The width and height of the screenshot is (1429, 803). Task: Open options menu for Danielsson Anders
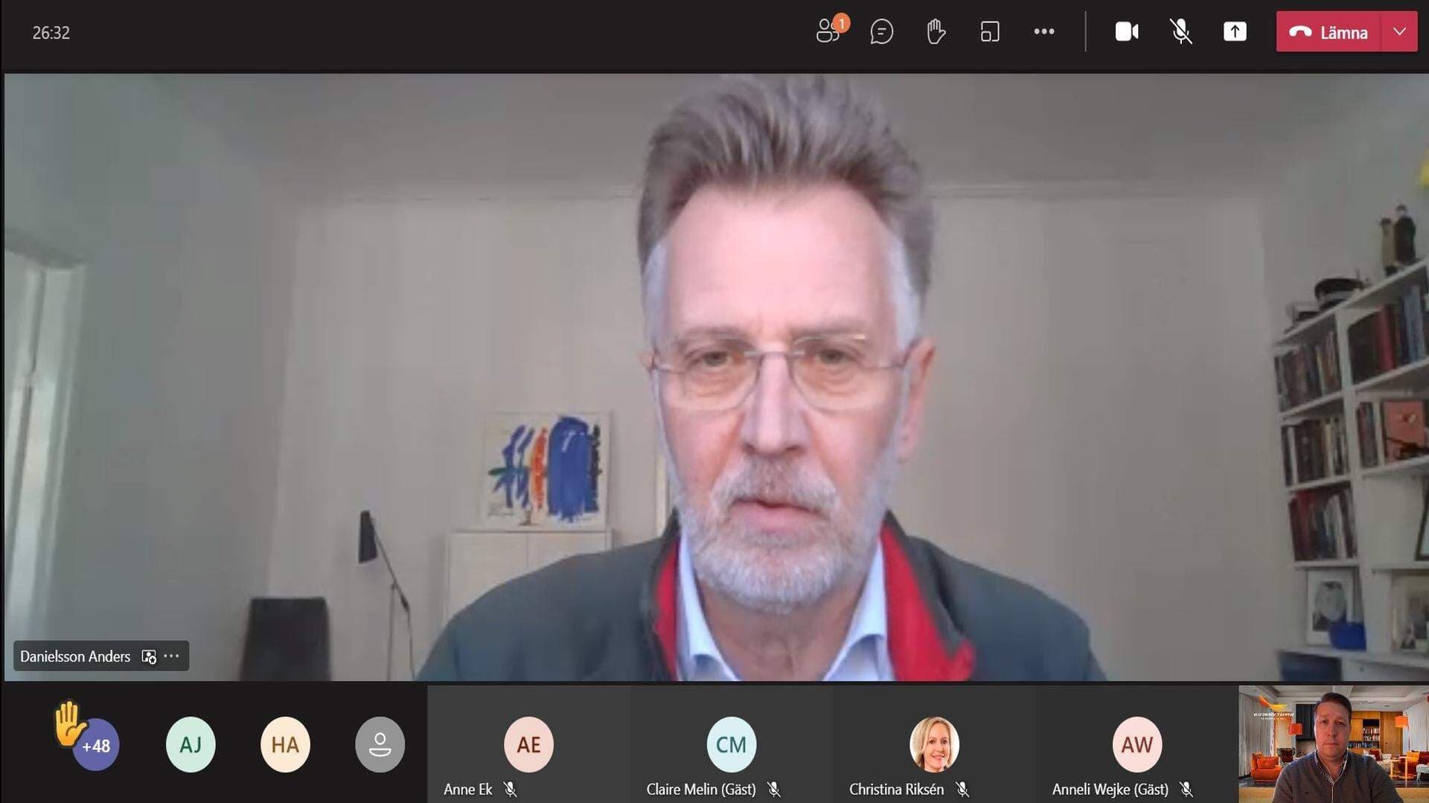coord(172,656)
